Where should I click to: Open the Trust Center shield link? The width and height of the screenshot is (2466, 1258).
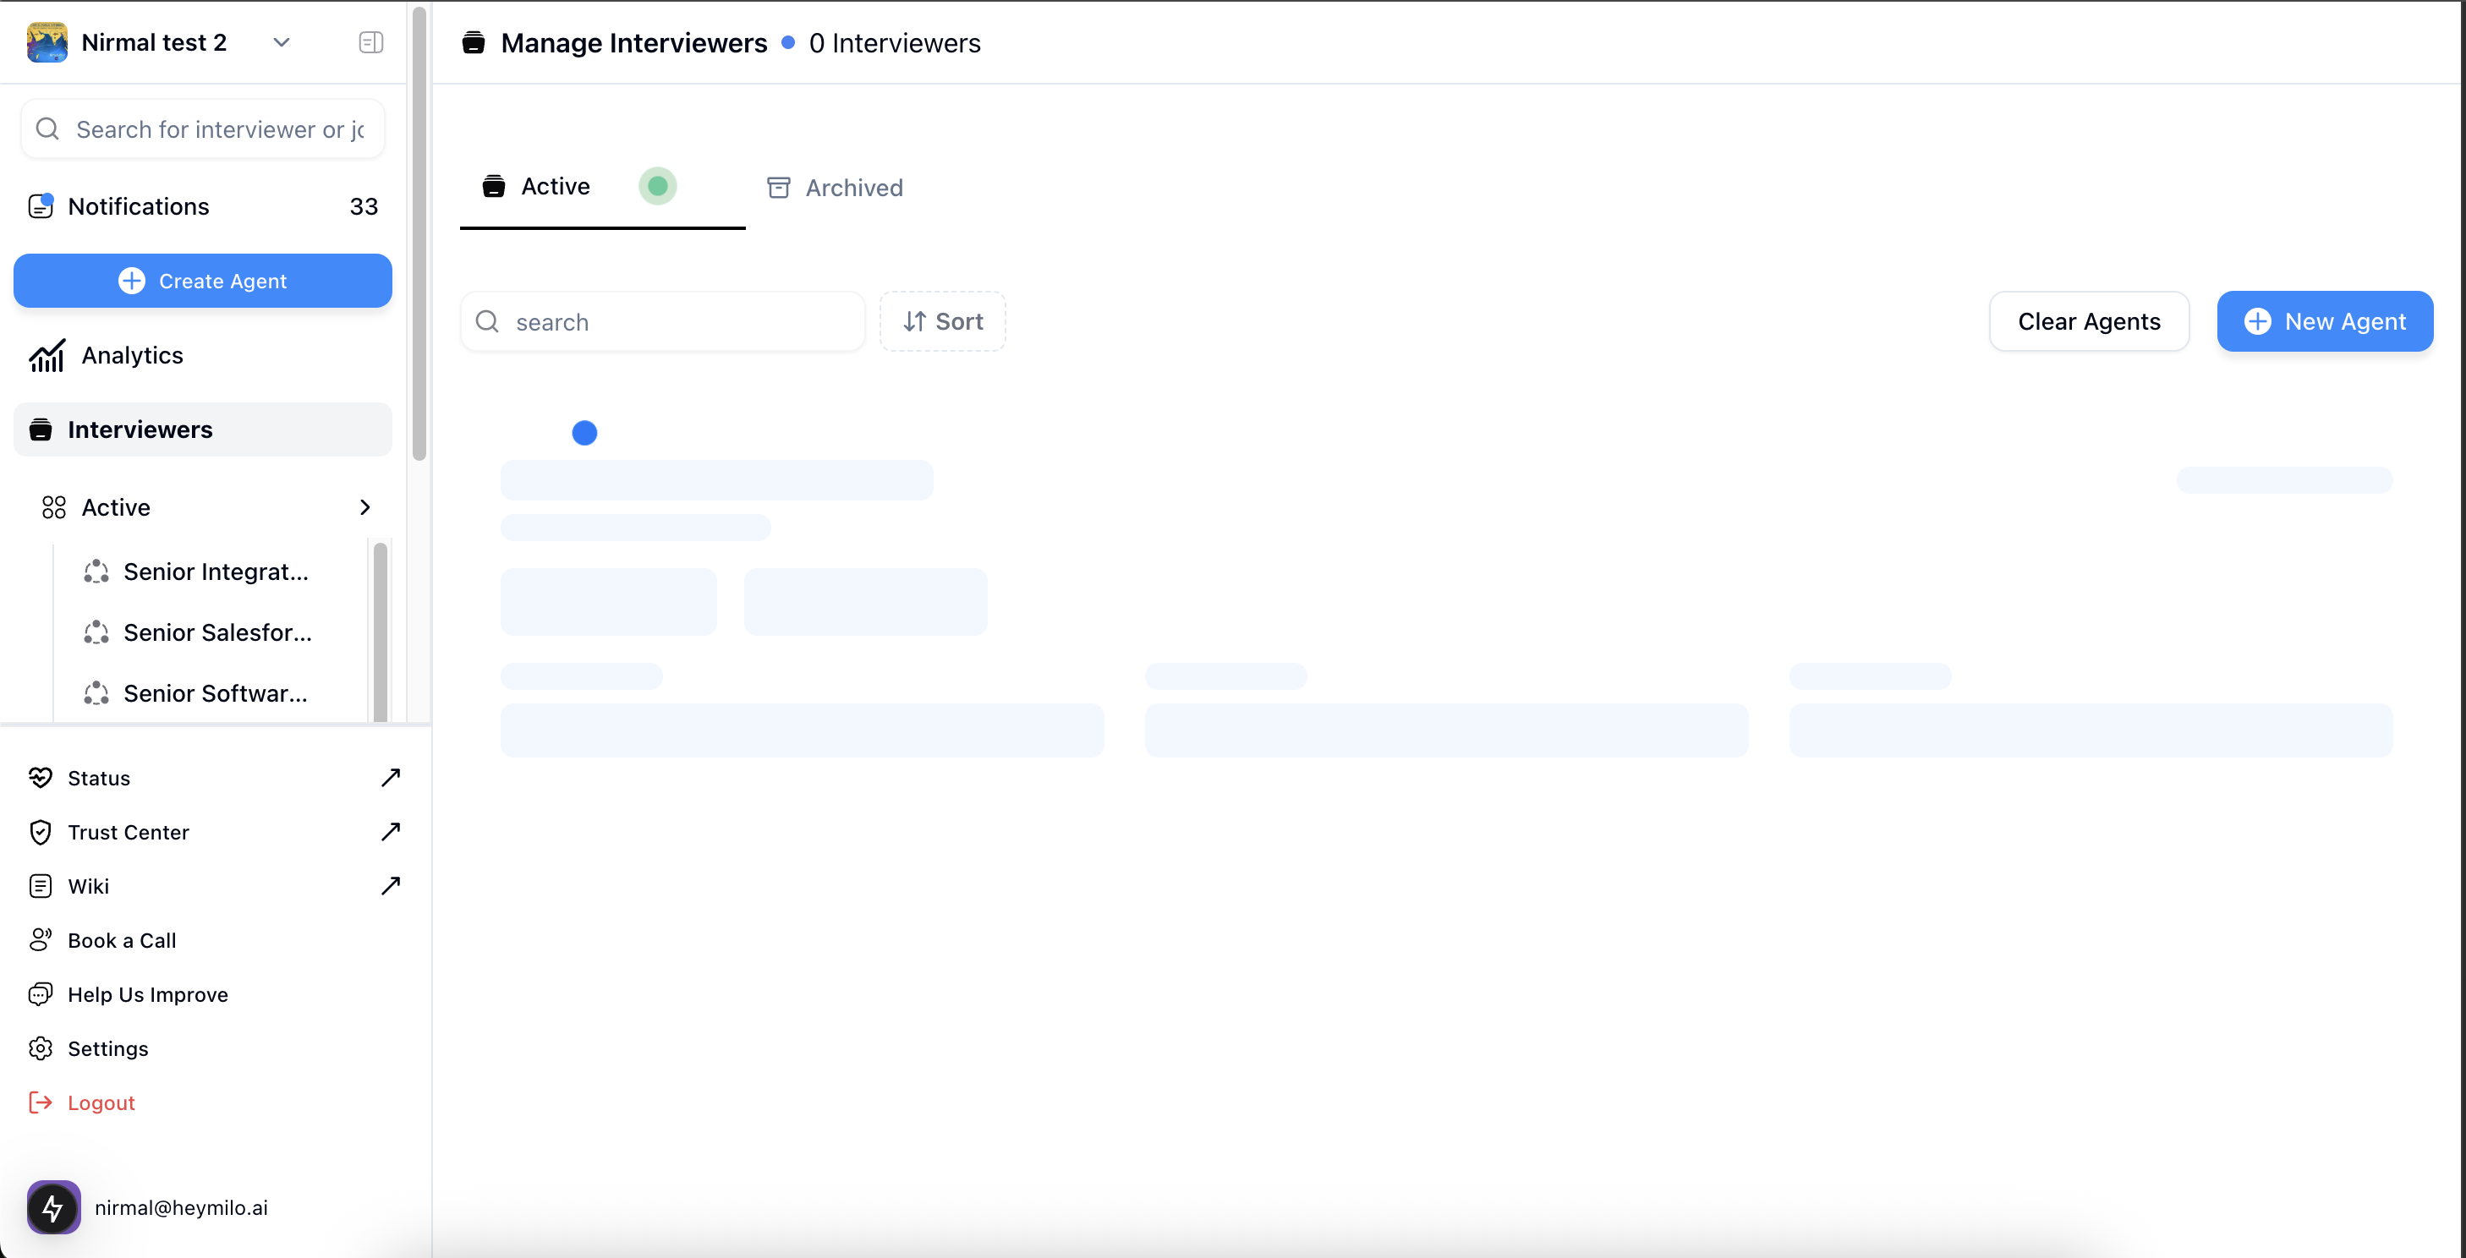pyautogui.click(x=129, y=831)
